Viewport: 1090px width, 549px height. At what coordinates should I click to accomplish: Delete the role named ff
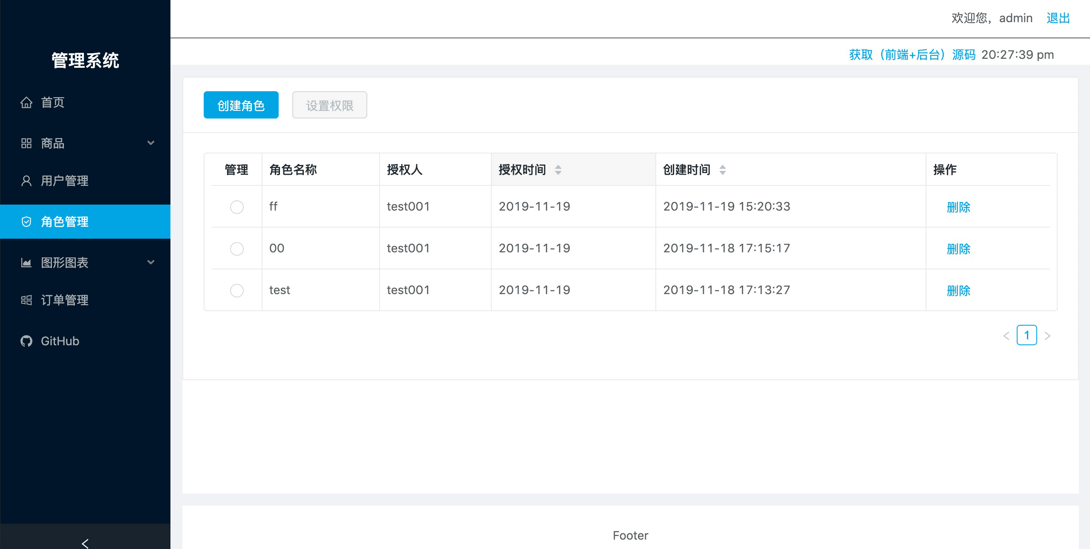[958, 207]
